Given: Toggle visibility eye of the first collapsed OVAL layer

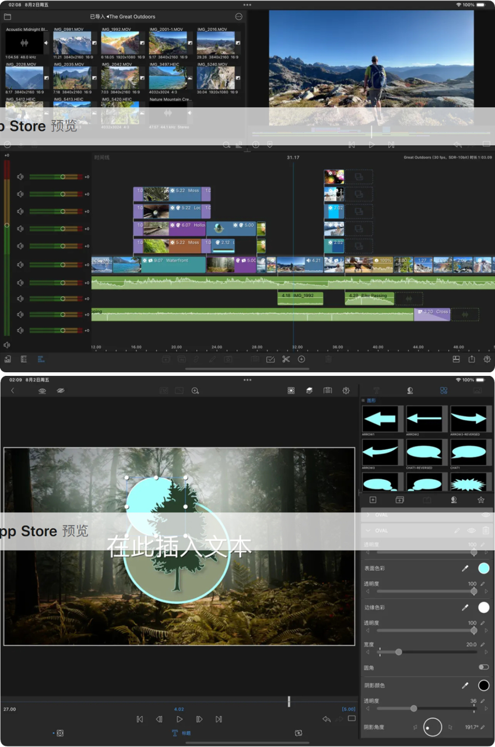Looking at the screenshot, I should [x=486, y=515].
